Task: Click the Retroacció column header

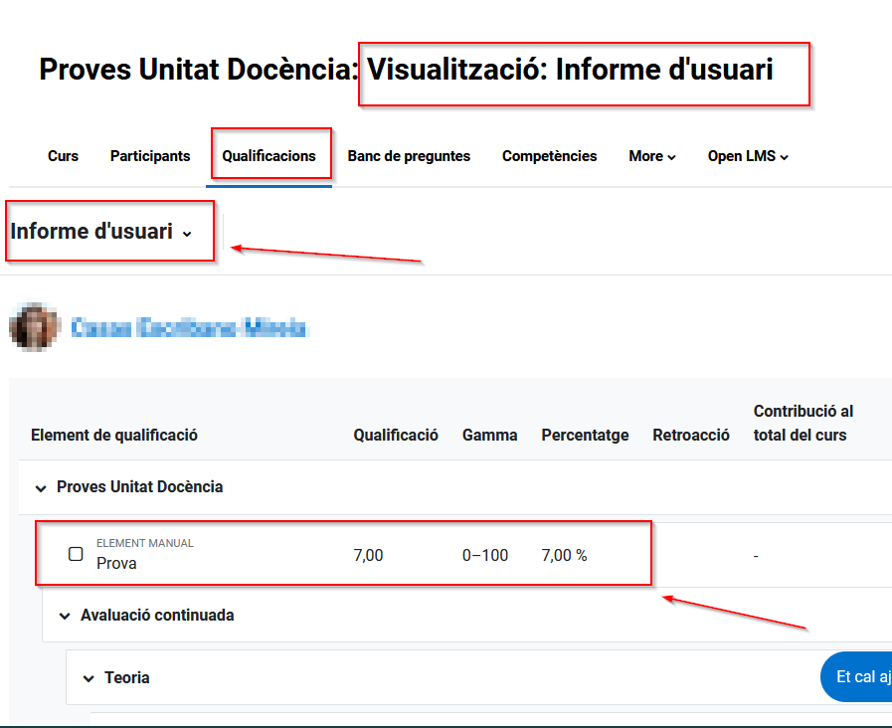Action: (x=691, y=435)
